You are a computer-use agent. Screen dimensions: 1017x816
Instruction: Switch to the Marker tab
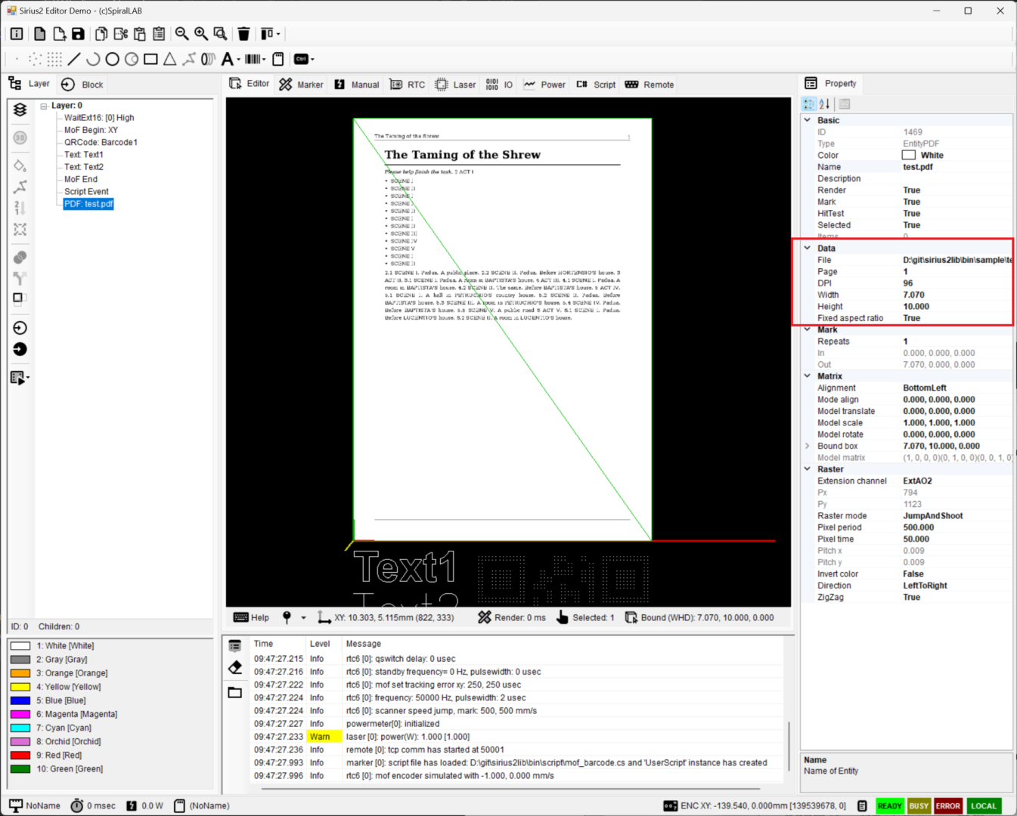click(301, 85)
